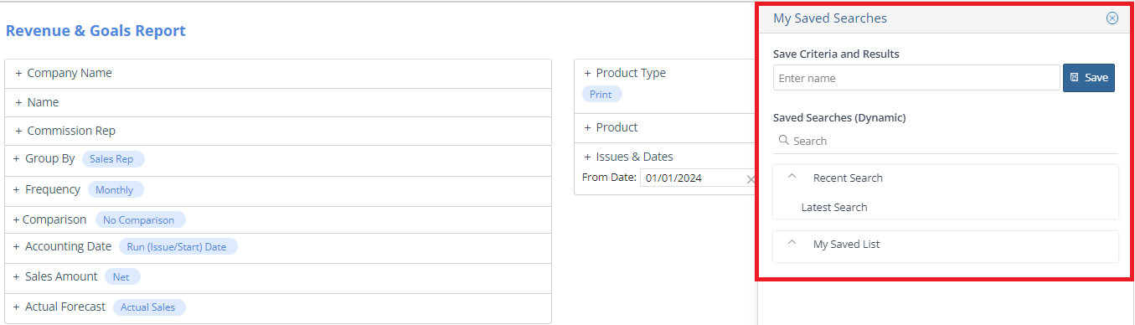
Task: Expand the Company Name filter
Action: pyautogui.click(x=64, y=73)
